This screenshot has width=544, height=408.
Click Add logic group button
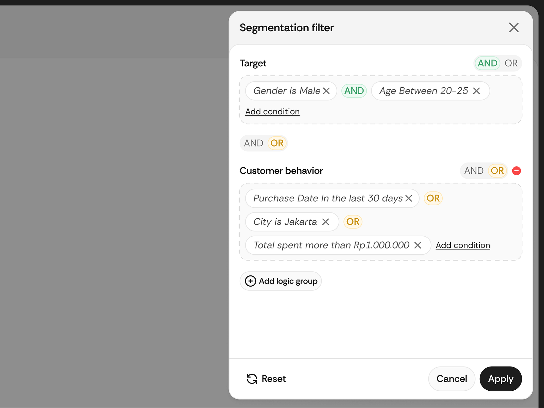pos(280,281)
